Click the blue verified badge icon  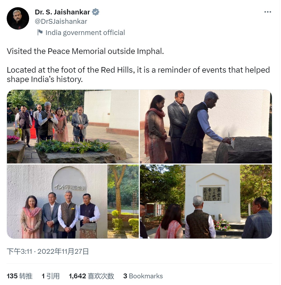pyautogui.click(x=95, y=12)
